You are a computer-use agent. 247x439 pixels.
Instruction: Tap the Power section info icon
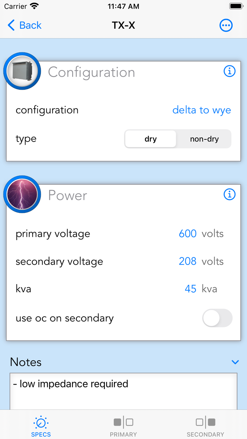[229, 194]
